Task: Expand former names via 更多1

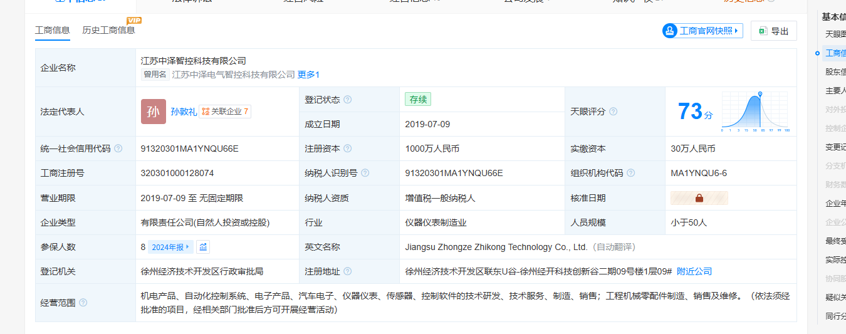Action: [308, 75]
